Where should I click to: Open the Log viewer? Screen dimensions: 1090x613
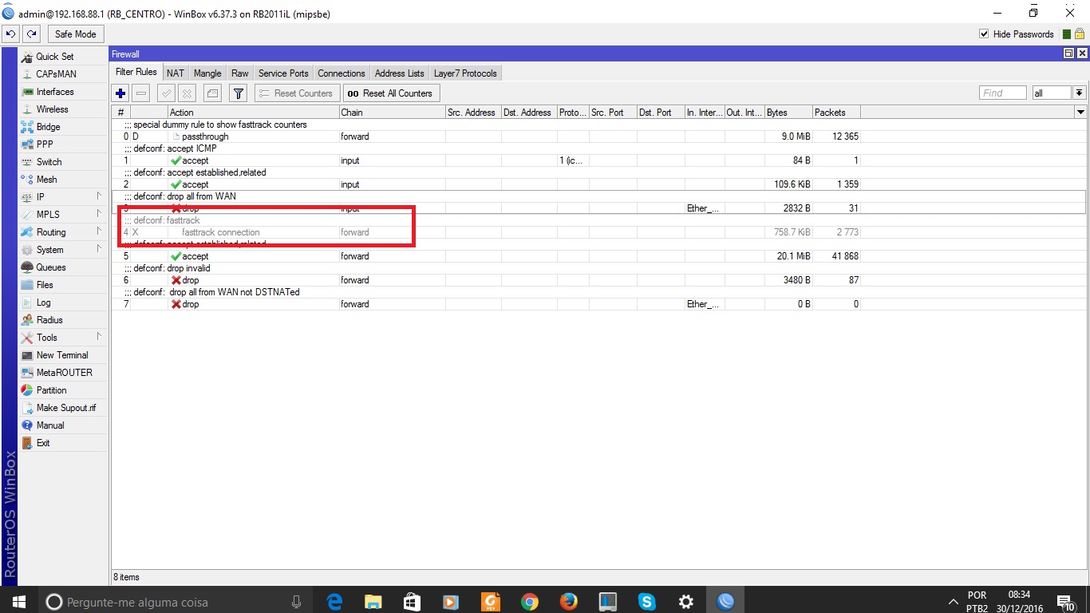point(63,303)
